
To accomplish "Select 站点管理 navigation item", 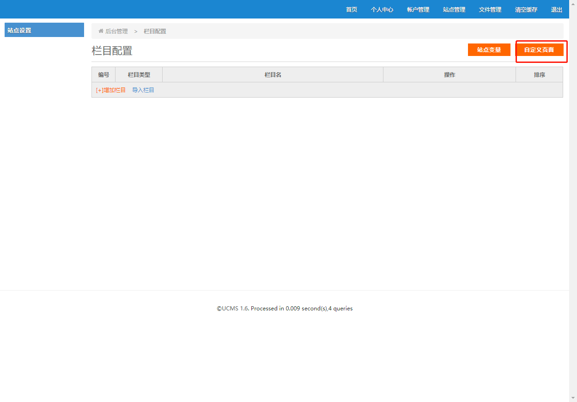I will 454,10.
